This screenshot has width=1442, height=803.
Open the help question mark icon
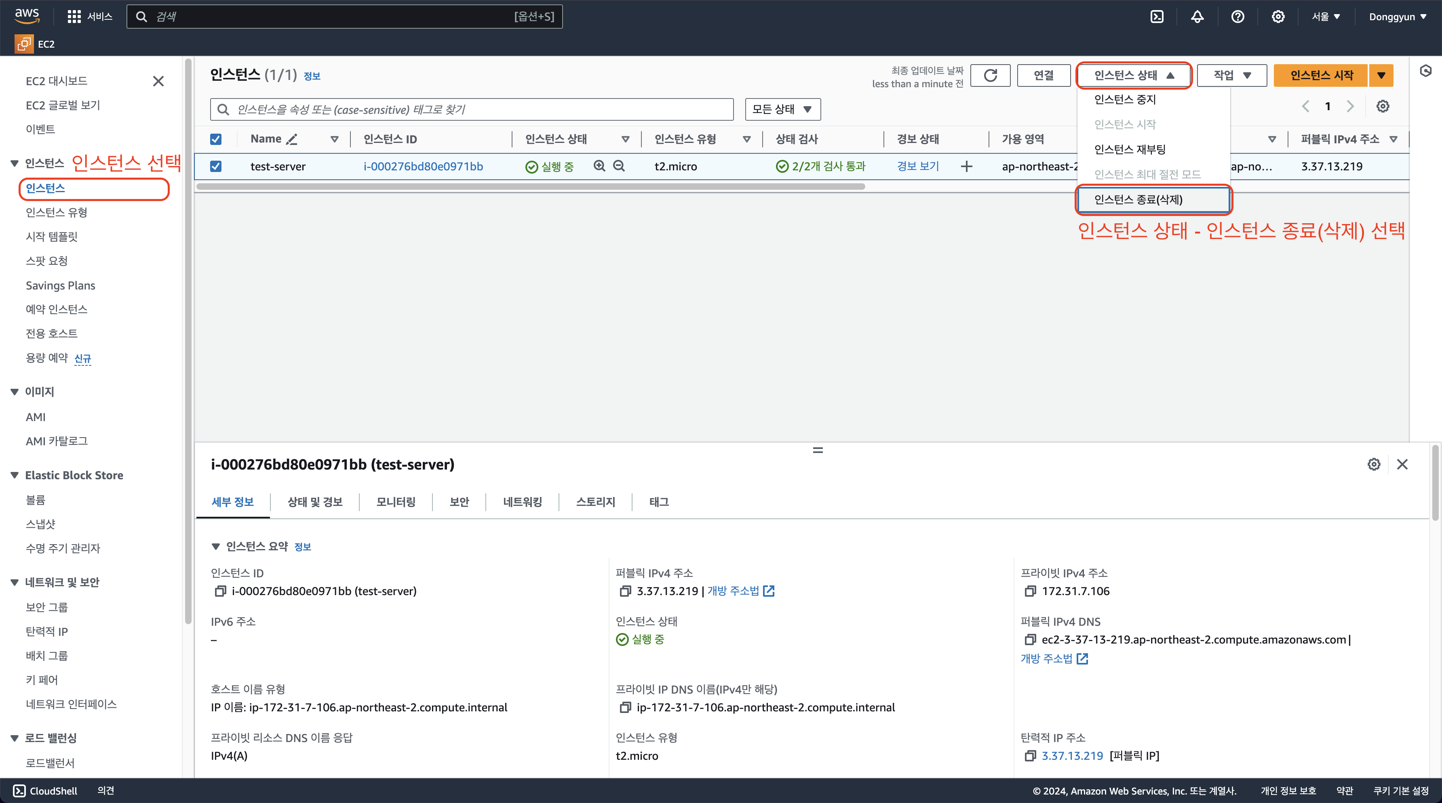point(1238,17)
